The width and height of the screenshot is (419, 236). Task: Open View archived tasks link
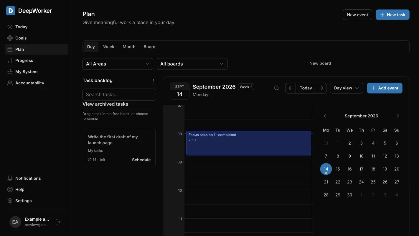pyautogui.click(x=105, y=104)
